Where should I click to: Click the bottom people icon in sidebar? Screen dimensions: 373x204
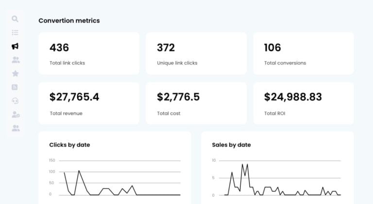coord(16,128)
